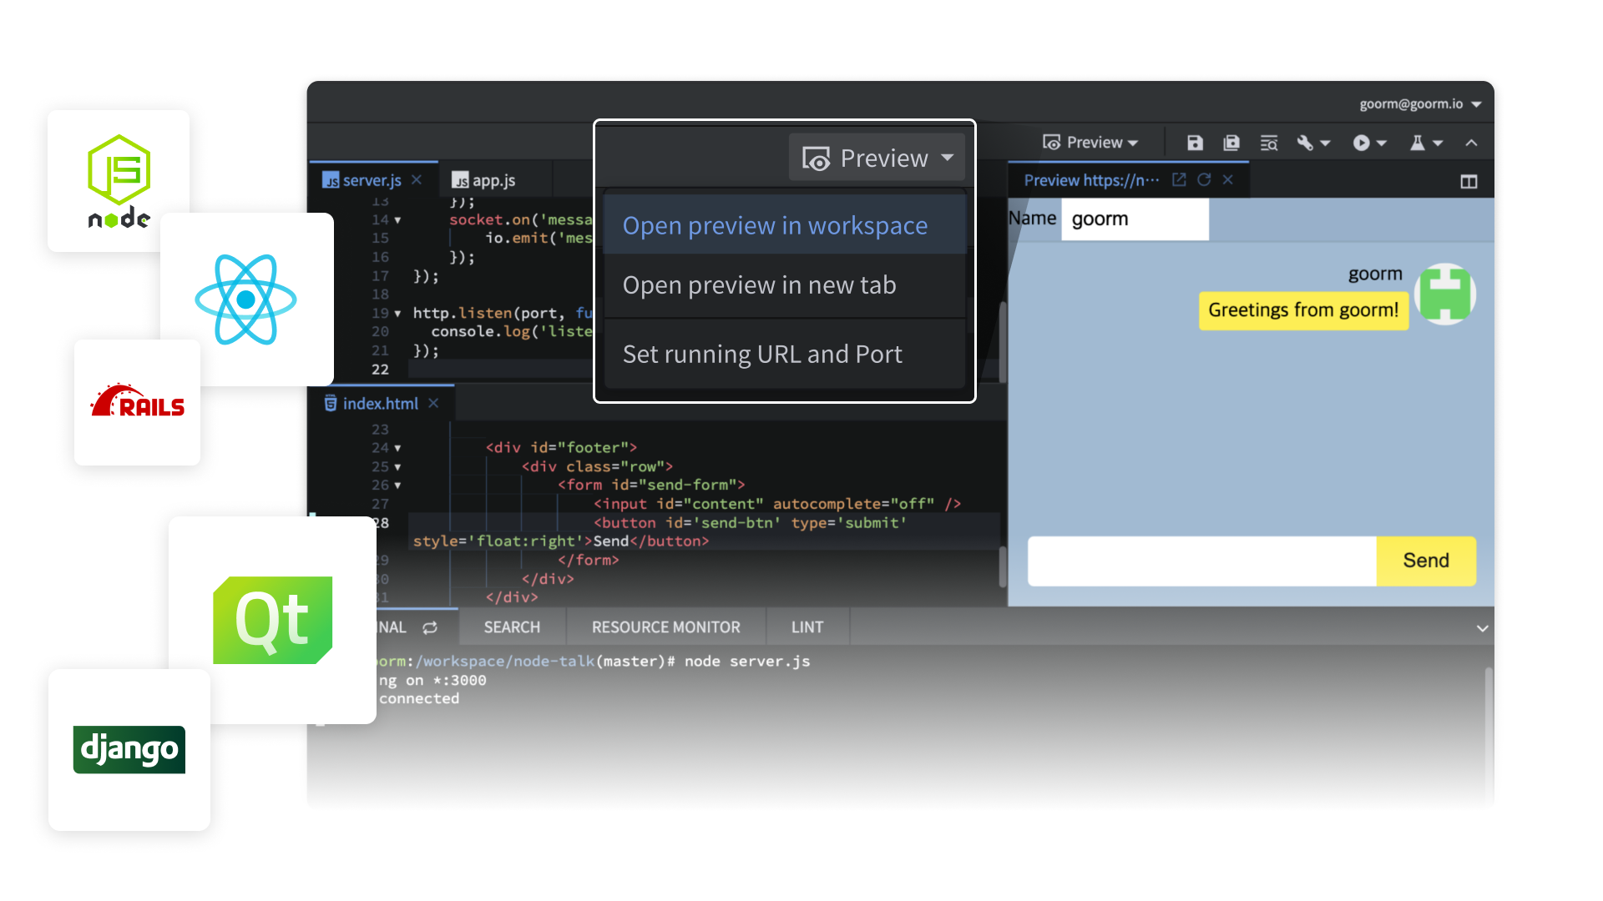Switch to the index.html editor tab
1603x901 pixels.
[380, 403]
